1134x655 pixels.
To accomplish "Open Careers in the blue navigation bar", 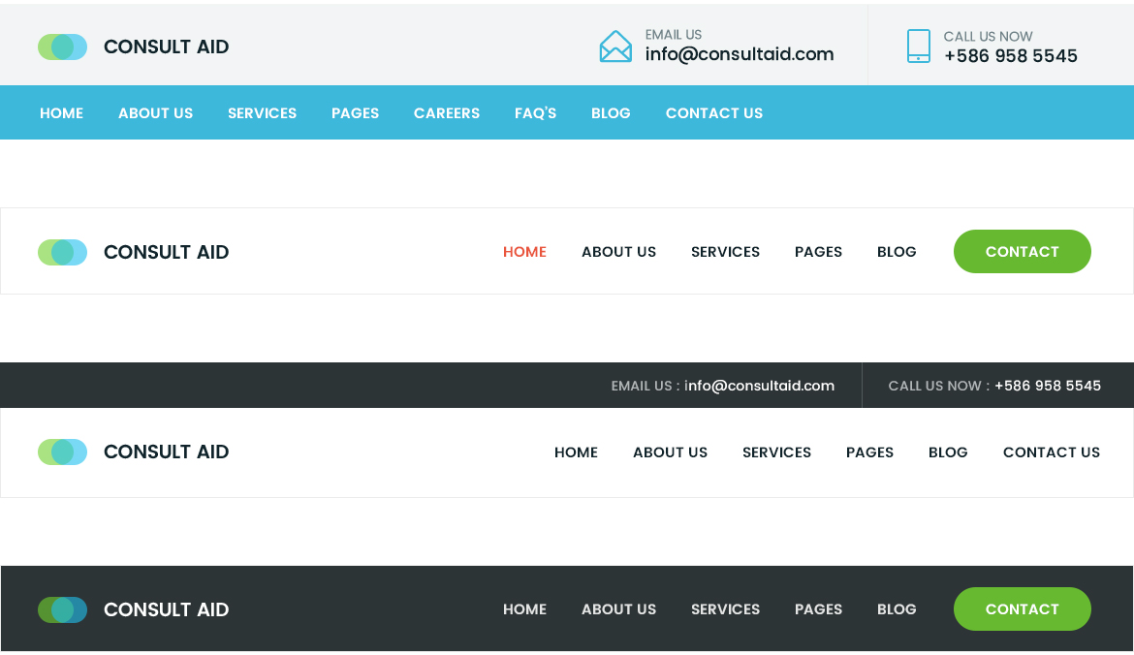I will pyautogui.click(x=446, y=113).
